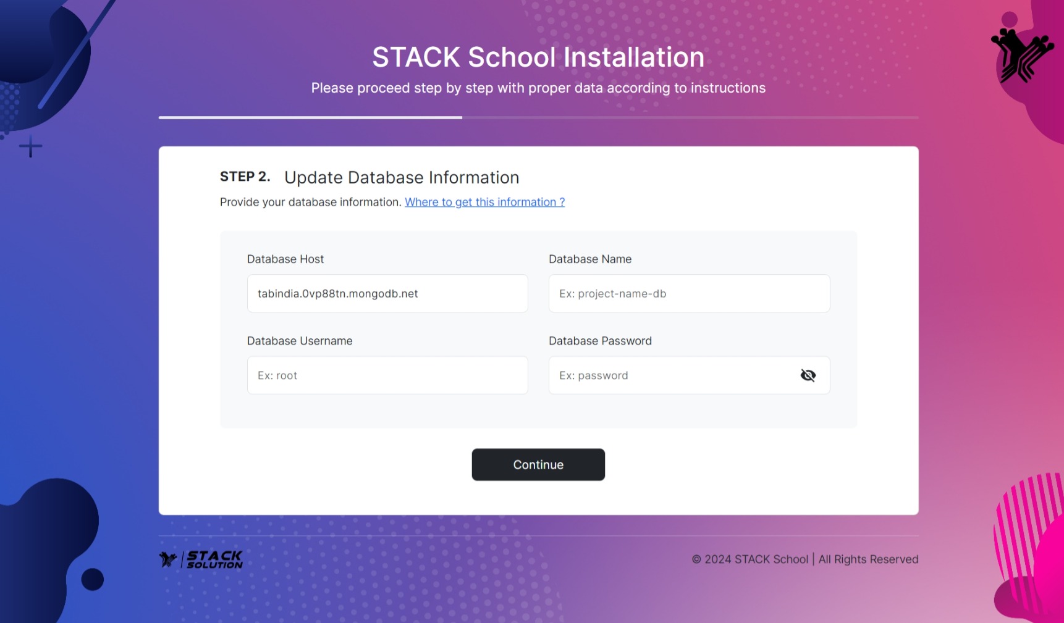Click into the Database Name field
Image resolution: width=1064 pixels, height=623 pixels.
(x=689, y=293)
